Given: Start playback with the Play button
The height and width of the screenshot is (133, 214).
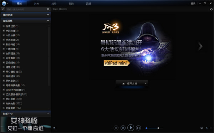Looking at the screenshot, I should [x=131, y=128].
